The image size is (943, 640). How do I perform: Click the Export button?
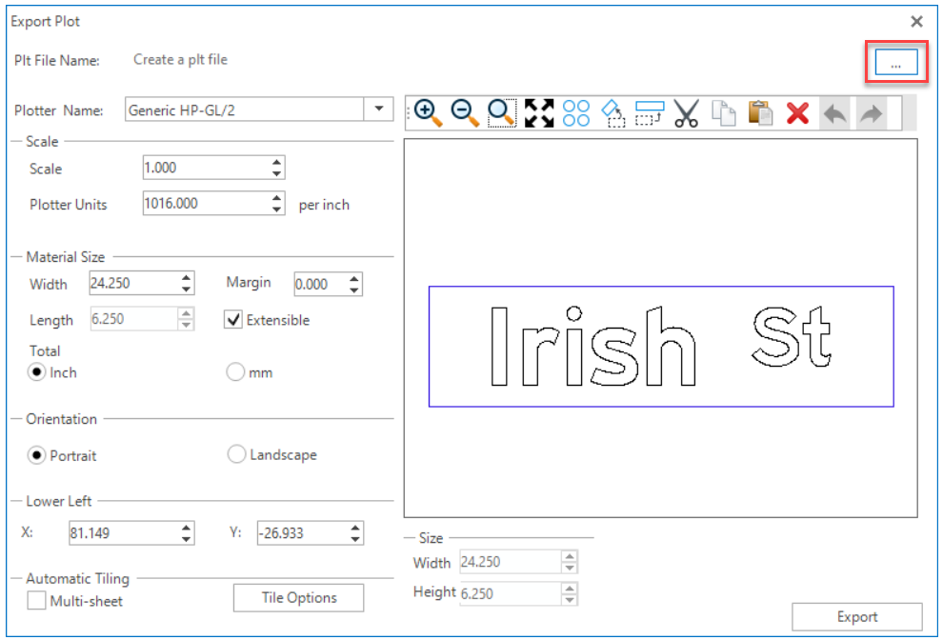(x=857, y=616)
